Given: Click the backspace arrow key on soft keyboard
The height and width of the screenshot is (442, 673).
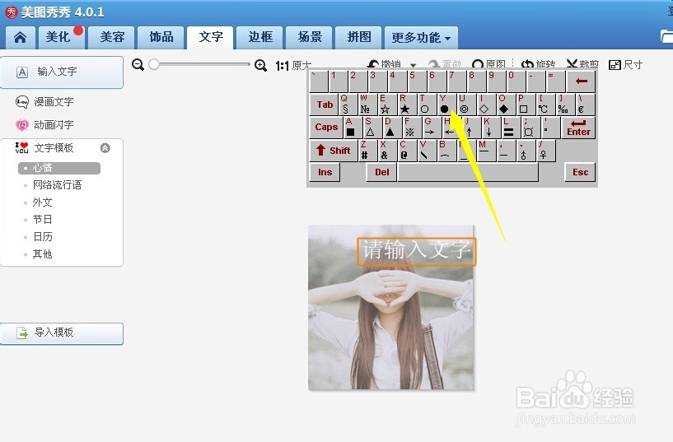Looking at the screenshot, I should [x=581, y=81].
